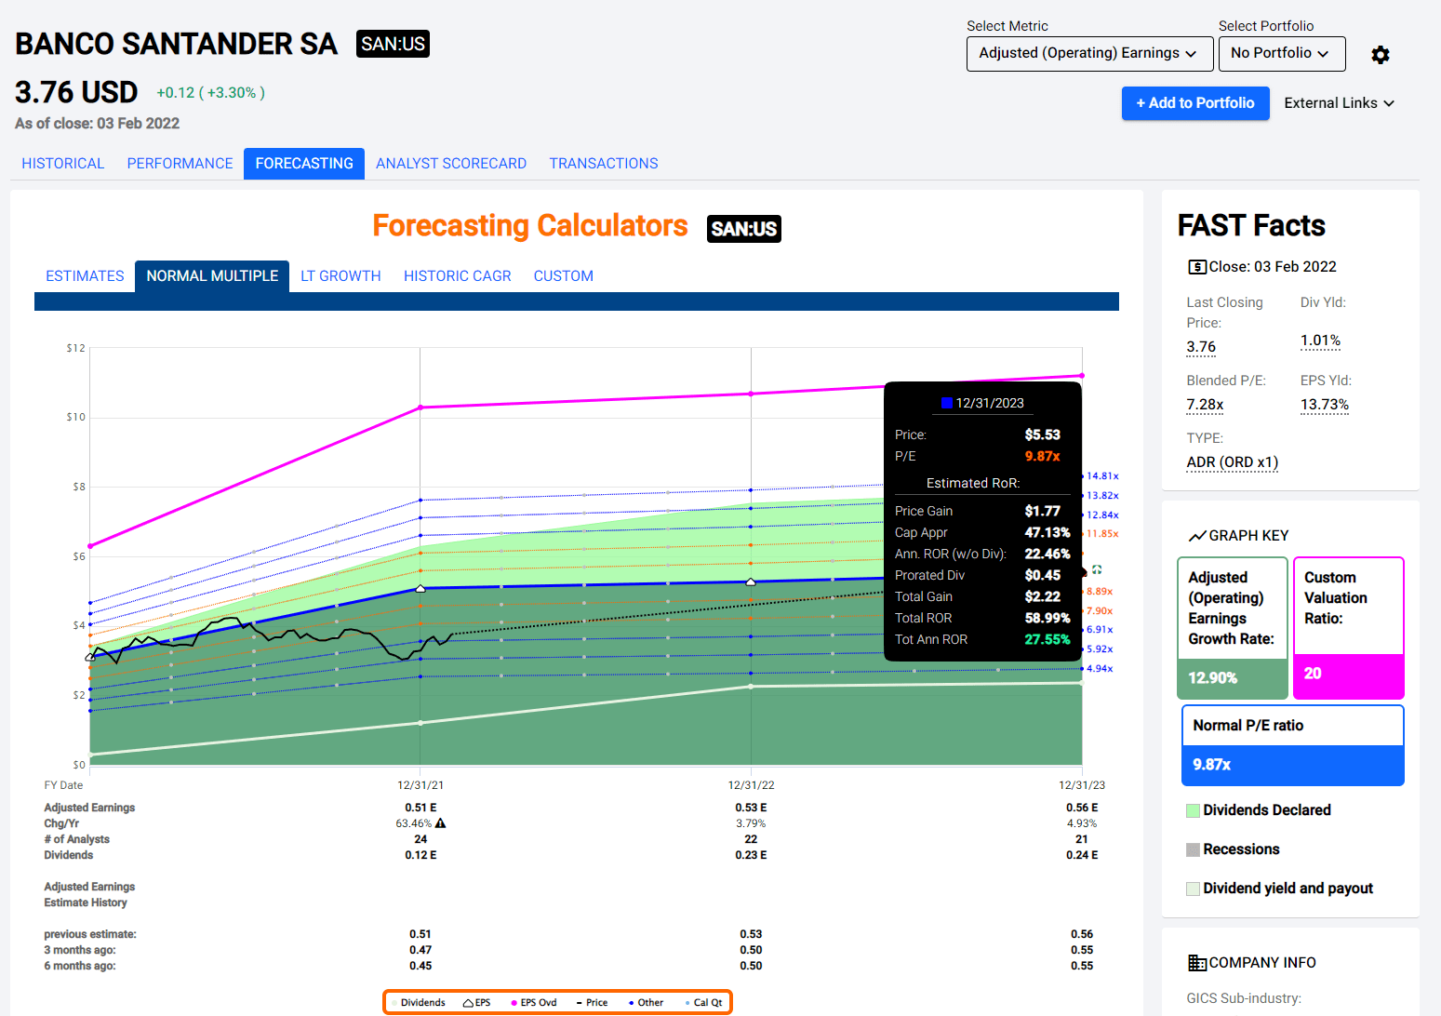1441x1016 pixels.
Task: Toggle EPS Ovd series in legend
Action: 534,1003
